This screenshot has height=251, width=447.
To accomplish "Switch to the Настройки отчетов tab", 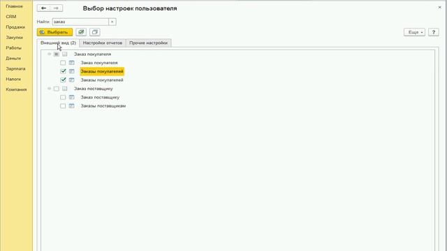I will (103, 43).
